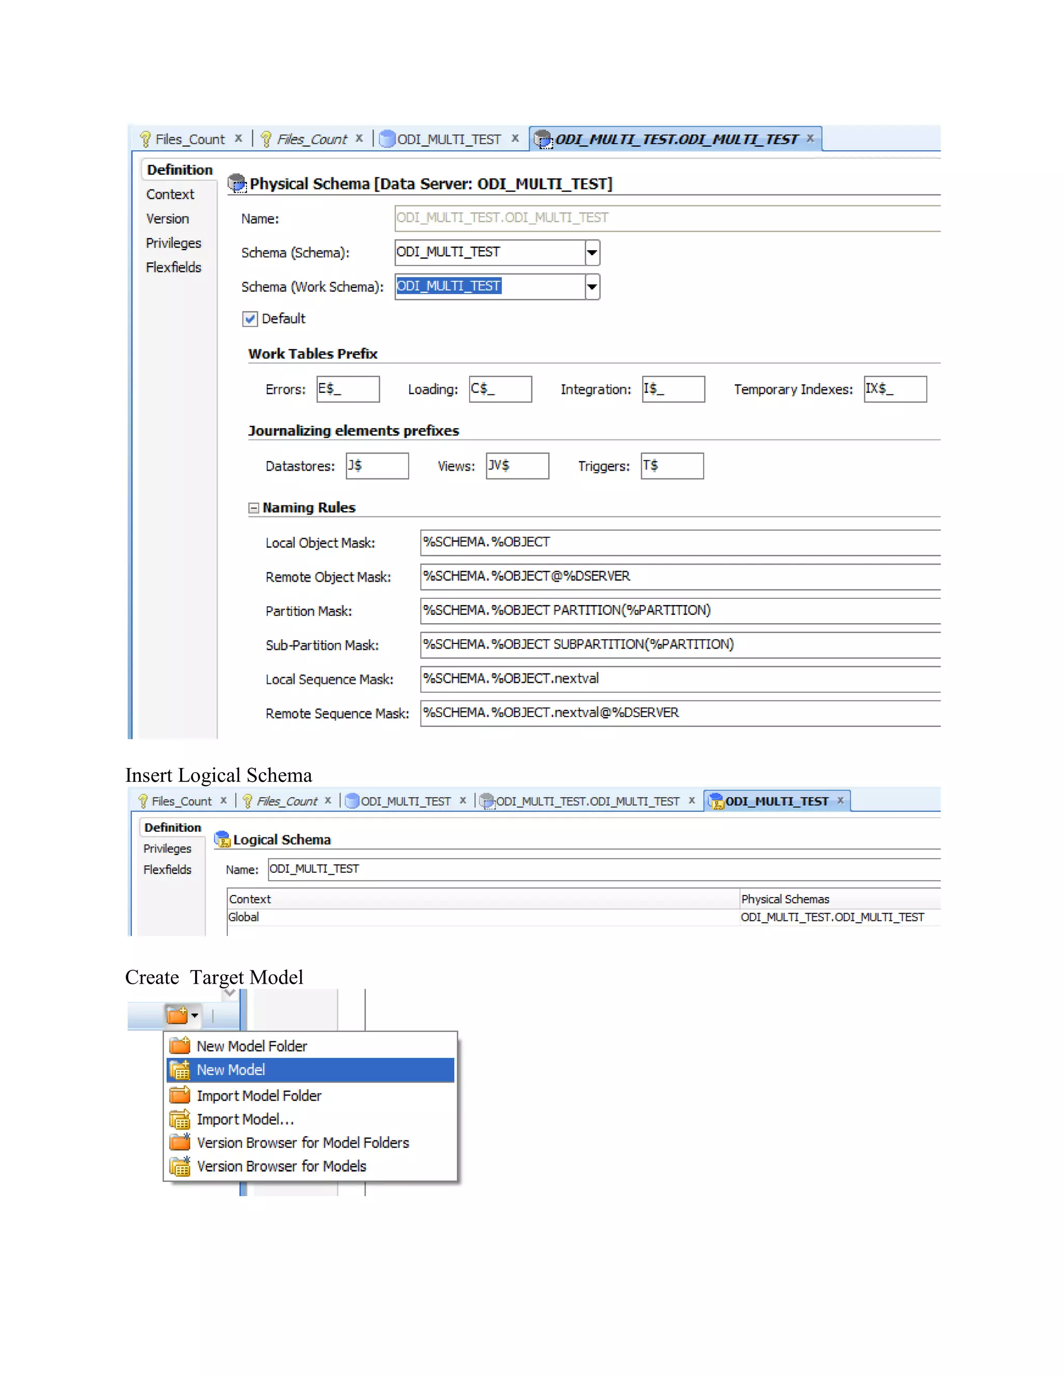This screenshot has height=1375, width=1063.
Task: Collapse the Naming Rules section
Action: coord(254,508)
